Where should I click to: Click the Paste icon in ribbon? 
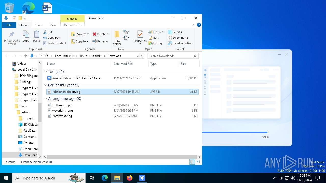(x=36, y=34)
